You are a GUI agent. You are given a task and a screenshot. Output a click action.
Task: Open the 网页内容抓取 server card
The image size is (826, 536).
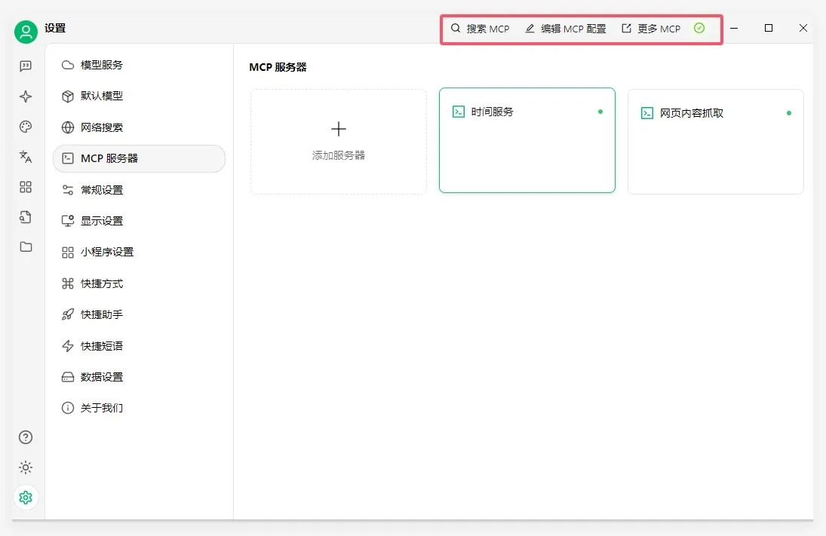tap(715, 142)
